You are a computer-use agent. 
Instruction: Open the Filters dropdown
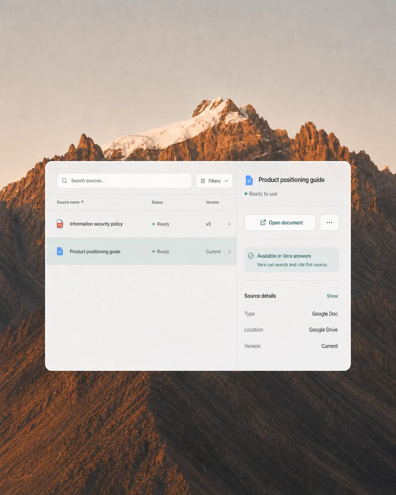pos(214,181)
